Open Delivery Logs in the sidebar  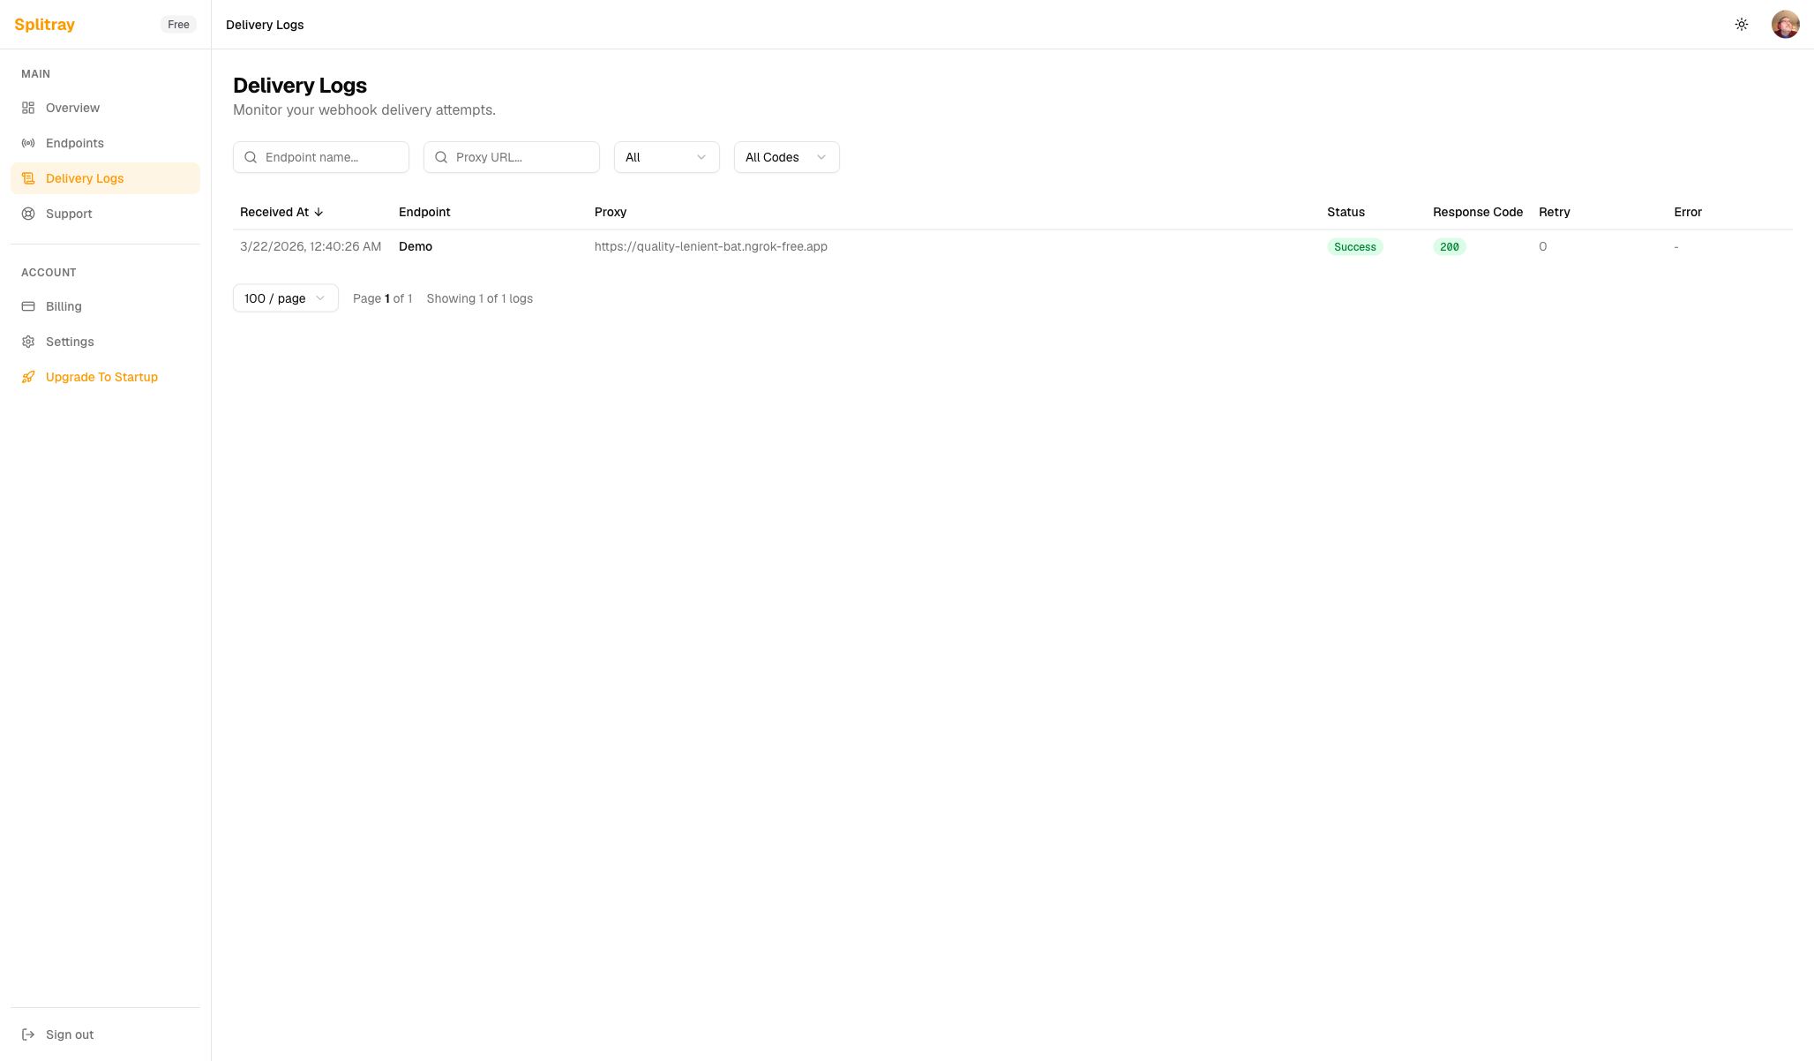pyautogui.click(x=85, y=178)
